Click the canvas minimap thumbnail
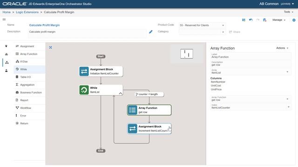Image resolution: width=298 pixels, height=167 pixels. [x=187, y=54]
